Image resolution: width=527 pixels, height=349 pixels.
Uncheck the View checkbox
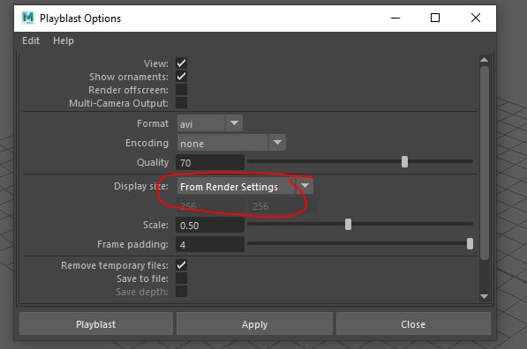click(181, 63)
